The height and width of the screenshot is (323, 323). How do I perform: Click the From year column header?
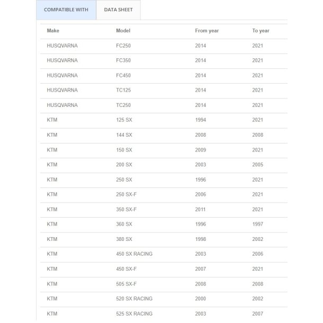pos(207,31)
